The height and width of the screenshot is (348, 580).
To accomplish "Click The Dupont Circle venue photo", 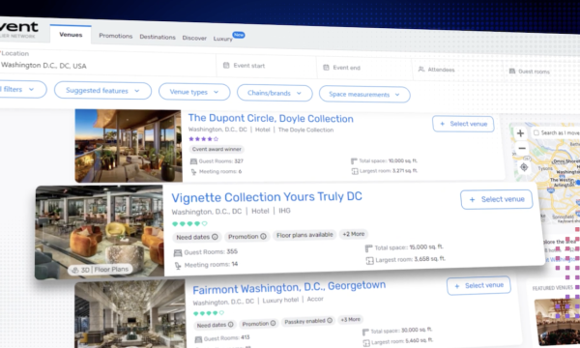I will pos(129,146).
